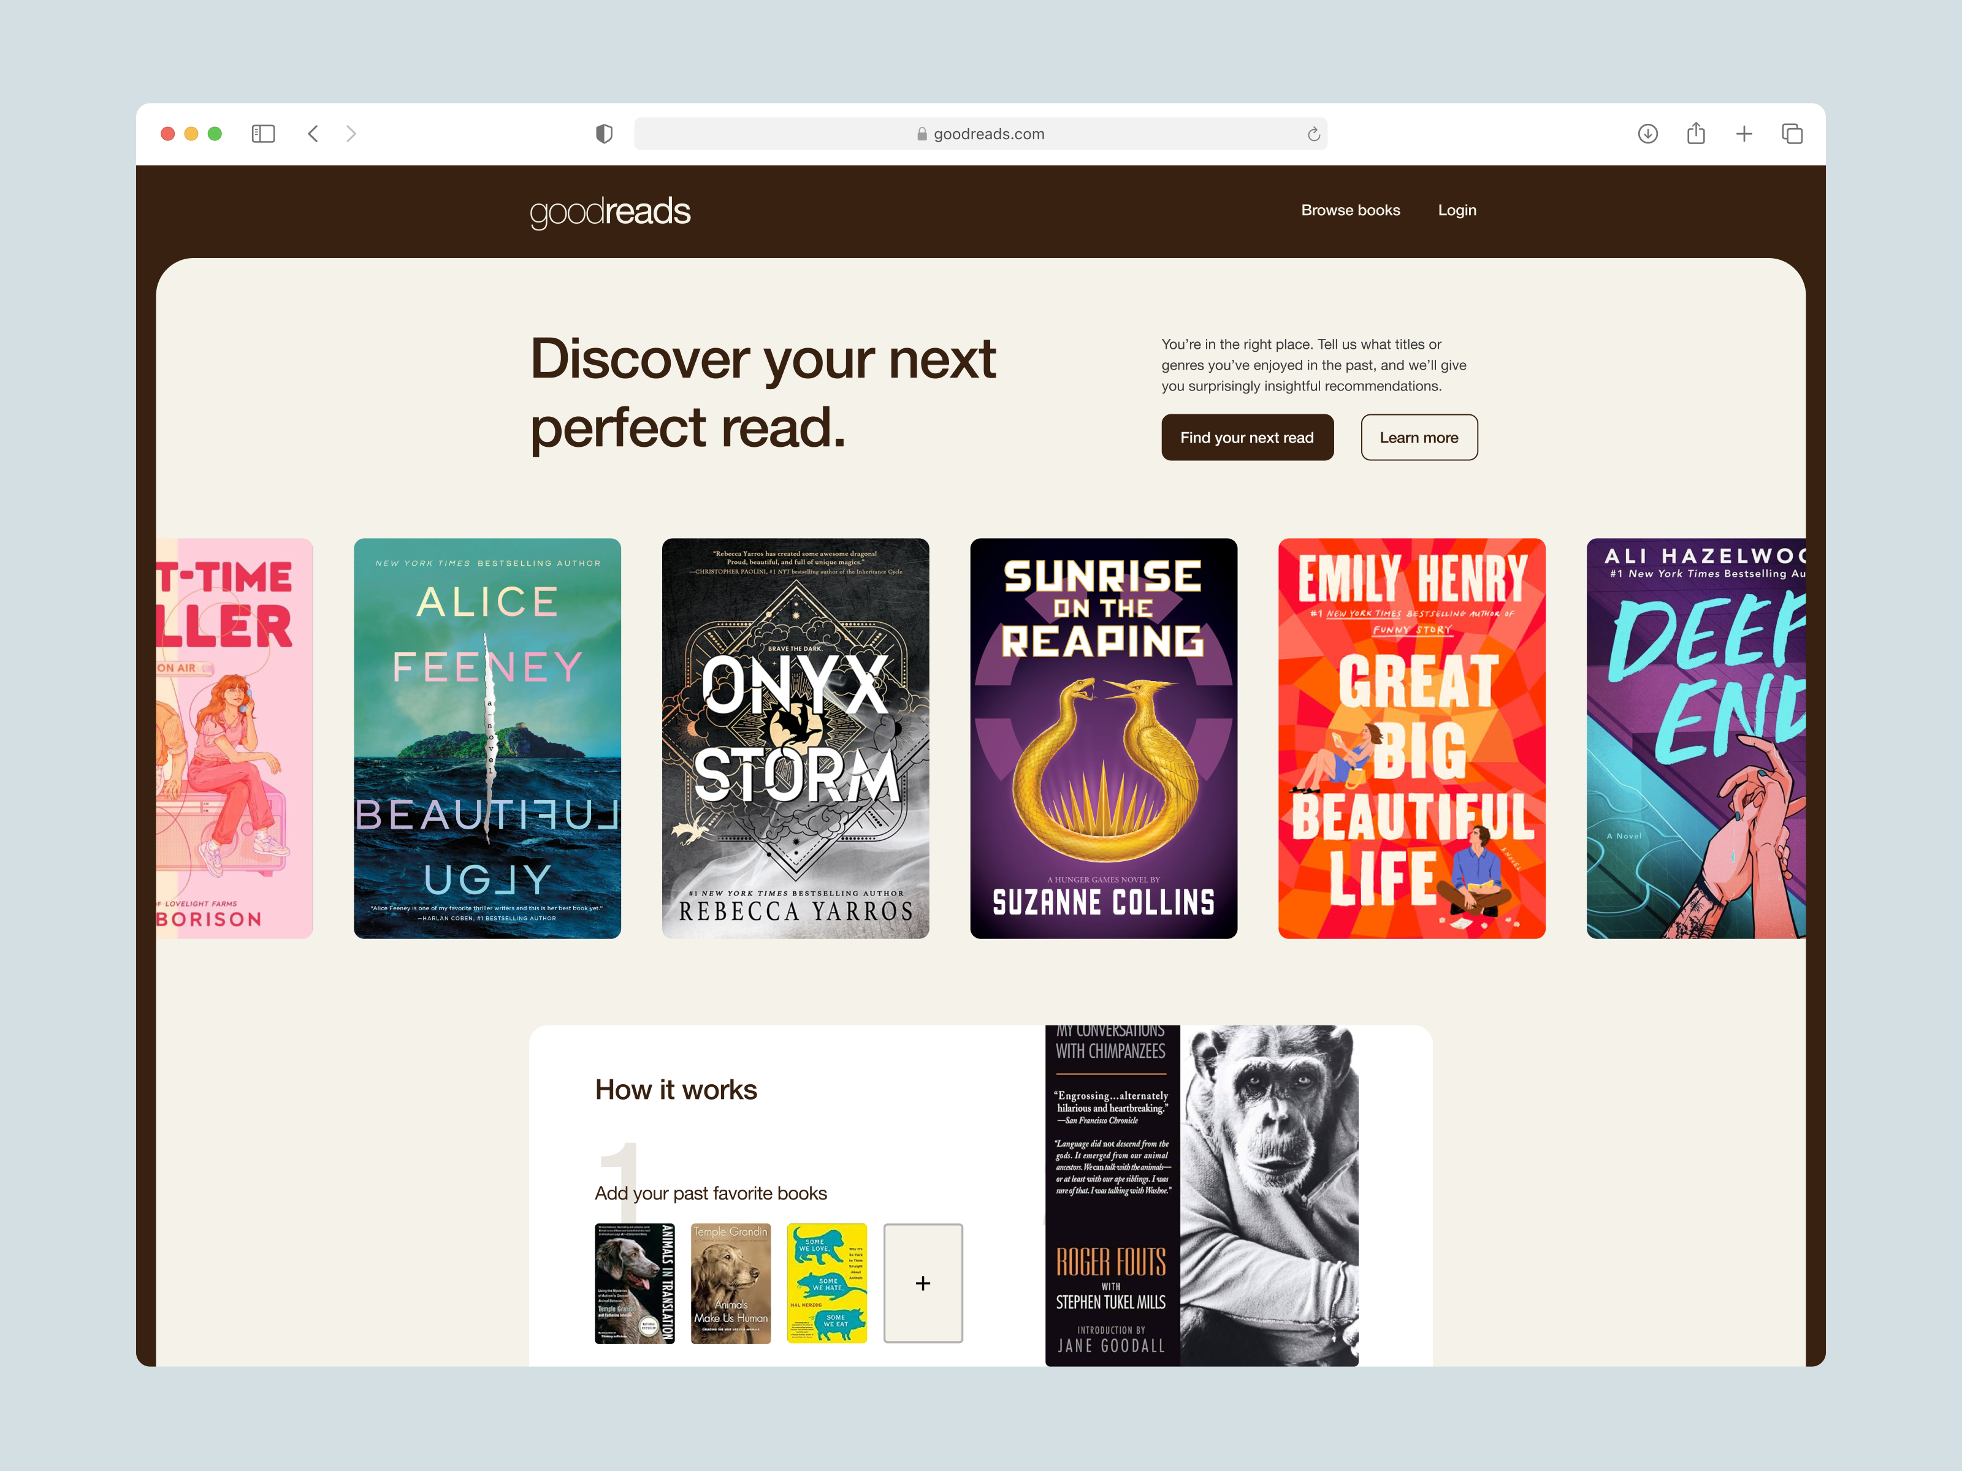The width and height of the screenshot is (1962, 1471).
Task: Open the Browse books menu item
Action: (x=1350, y=210)
